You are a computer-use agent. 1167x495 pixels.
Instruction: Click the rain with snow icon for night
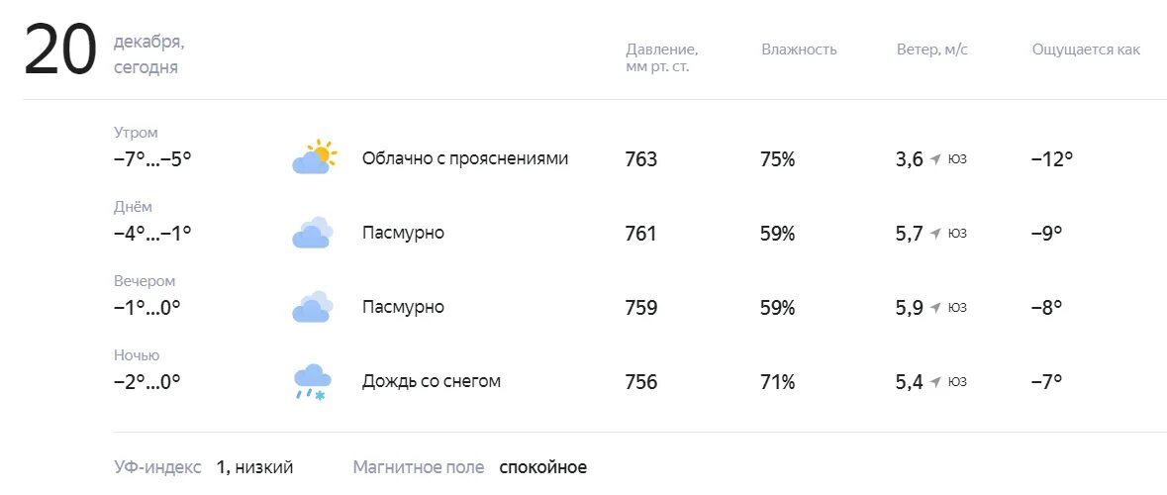click(313, 382)
